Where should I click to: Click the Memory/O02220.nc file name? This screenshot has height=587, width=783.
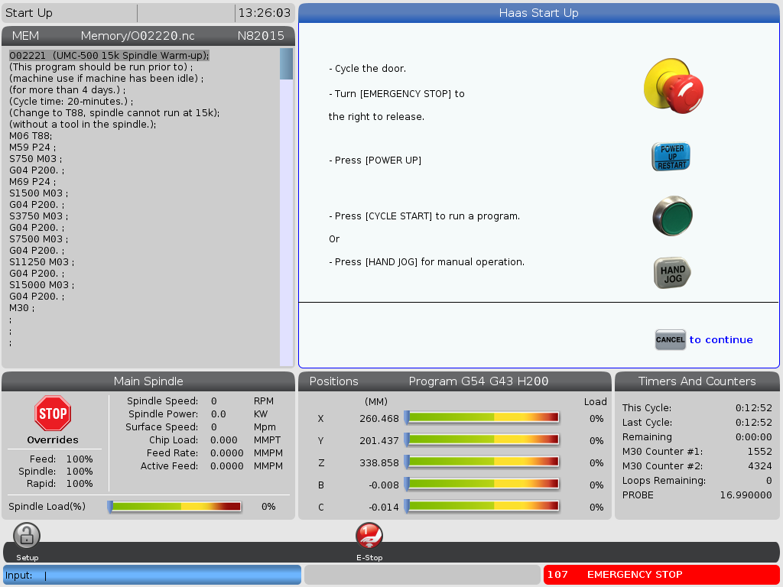click(x=138, y=36)
